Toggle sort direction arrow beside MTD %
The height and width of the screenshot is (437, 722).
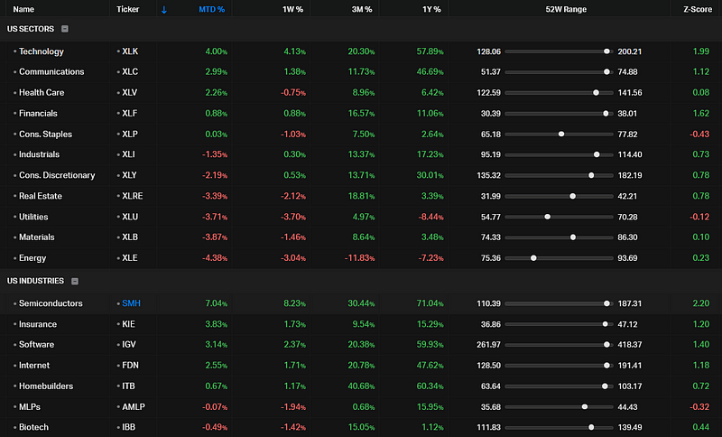[x=164, y=9]
